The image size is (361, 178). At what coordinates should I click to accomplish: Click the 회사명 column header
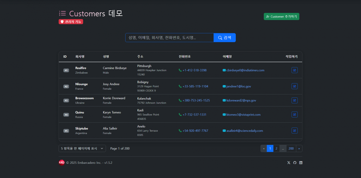click(x=80, y=57)
